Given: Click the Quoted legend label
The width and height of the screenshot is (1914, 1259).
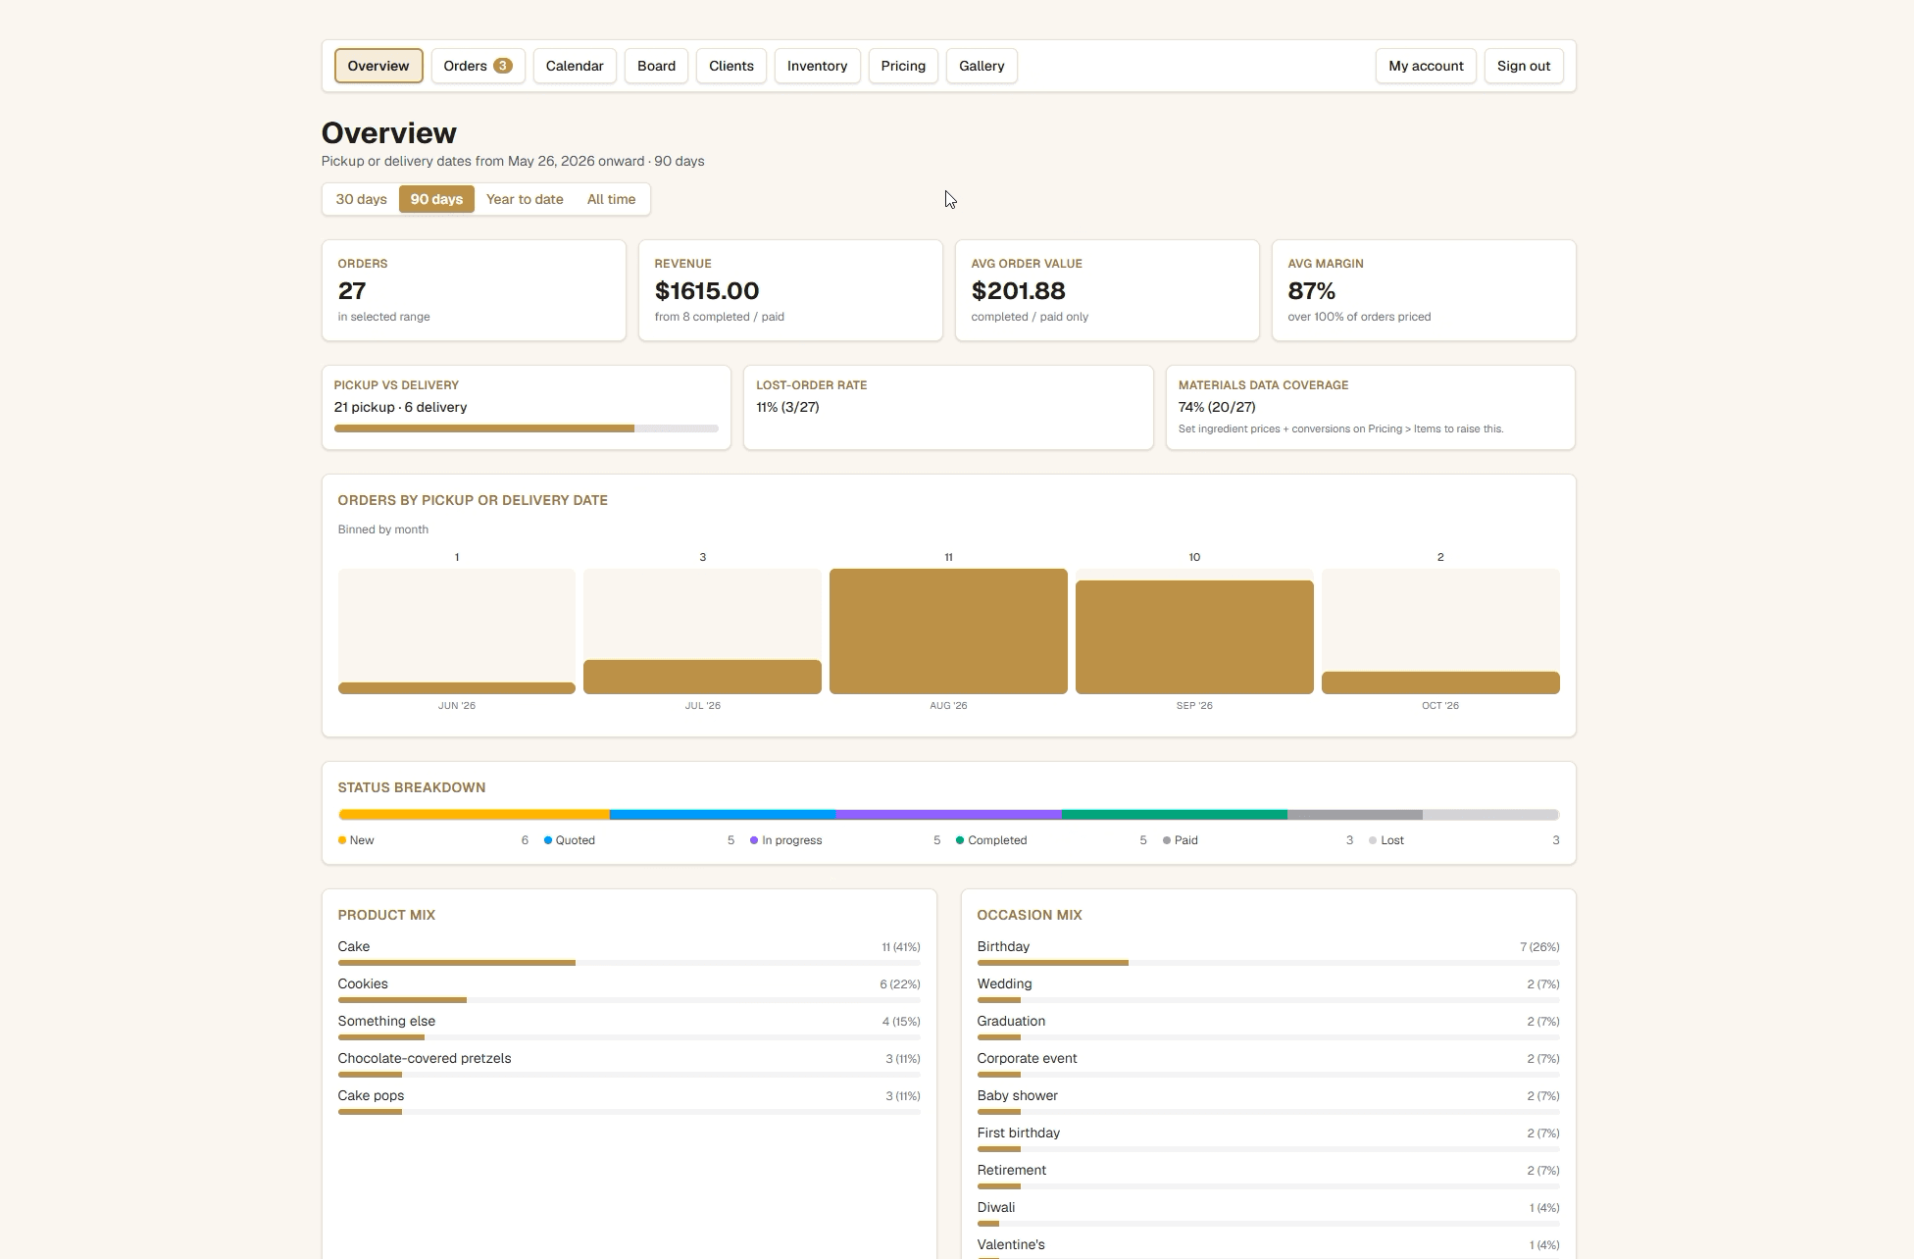Looking at the screenshot, I should (x=576, y=840).
